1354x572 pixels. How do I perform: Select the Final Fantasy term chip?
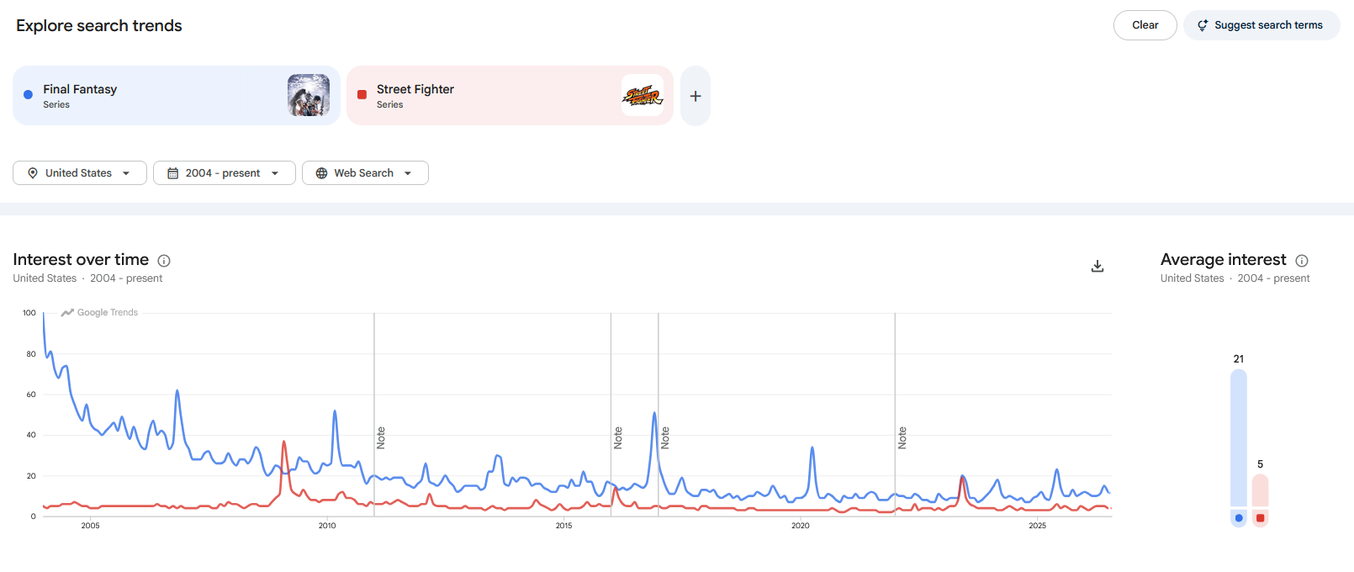[177, 96]
